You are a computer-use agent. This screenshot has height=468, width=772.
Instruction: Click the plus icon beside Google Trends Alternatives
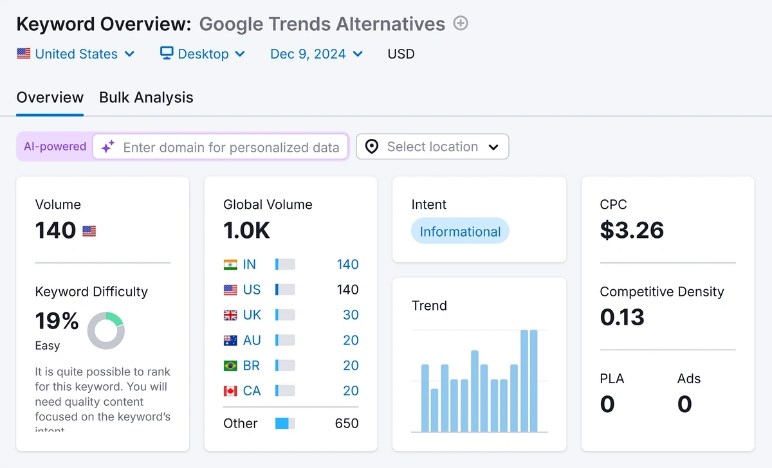pos(461,24)
